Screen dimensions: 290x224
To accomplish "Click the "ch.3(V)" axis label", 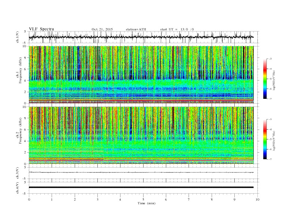I will pyautogui.click(x=18, y=173).
